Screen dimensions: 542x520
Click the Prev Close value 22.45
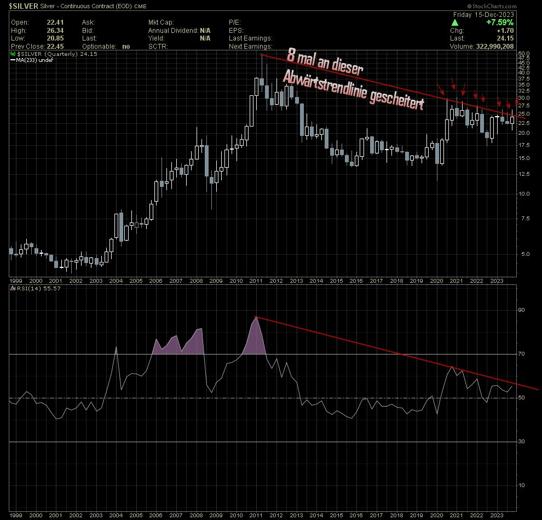click(55, 47)
